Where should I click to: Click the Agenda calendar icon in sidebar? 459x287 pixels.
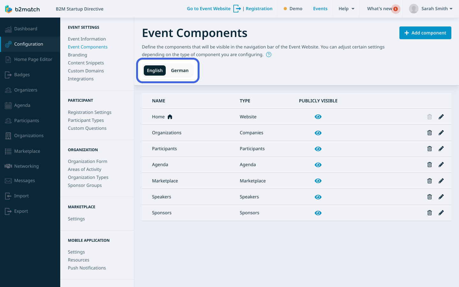click(x=8, y=105)
